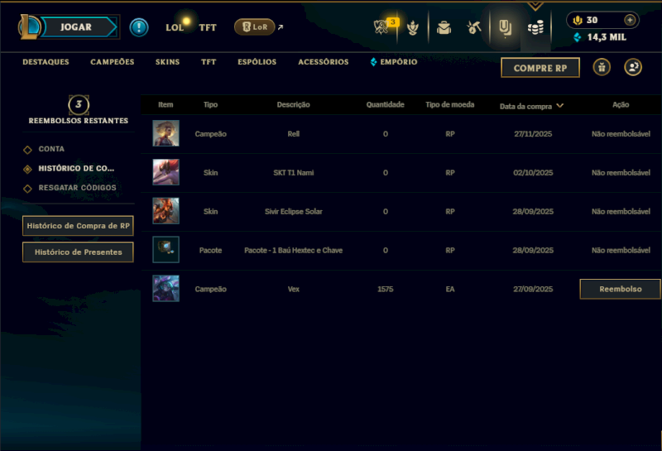This screenshot has width=662, height=451.
Task: Switch to the CAMPEÕES store tab
Action: [x=113, y=62]
